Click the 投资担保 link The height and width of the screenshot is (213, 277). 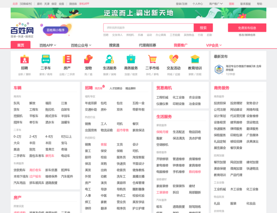pos(220,103)
